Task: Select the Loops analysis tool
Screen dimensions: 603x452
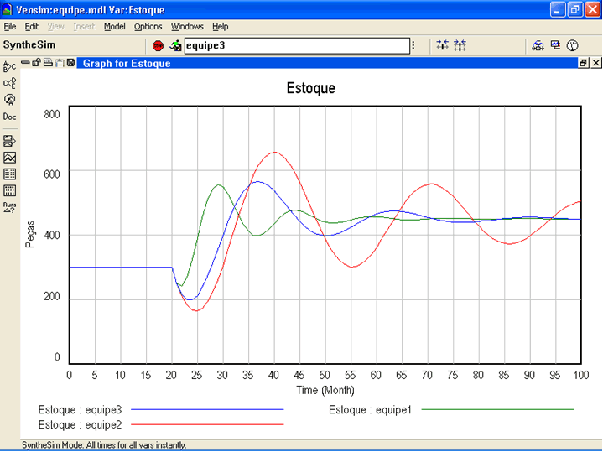Action: [x=10, y=99]
